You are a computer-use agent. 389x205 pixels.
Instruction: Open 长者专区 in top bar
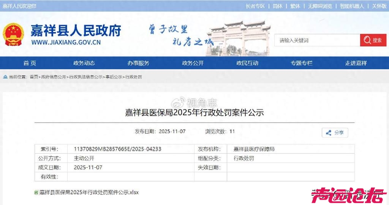pos(255,6)
